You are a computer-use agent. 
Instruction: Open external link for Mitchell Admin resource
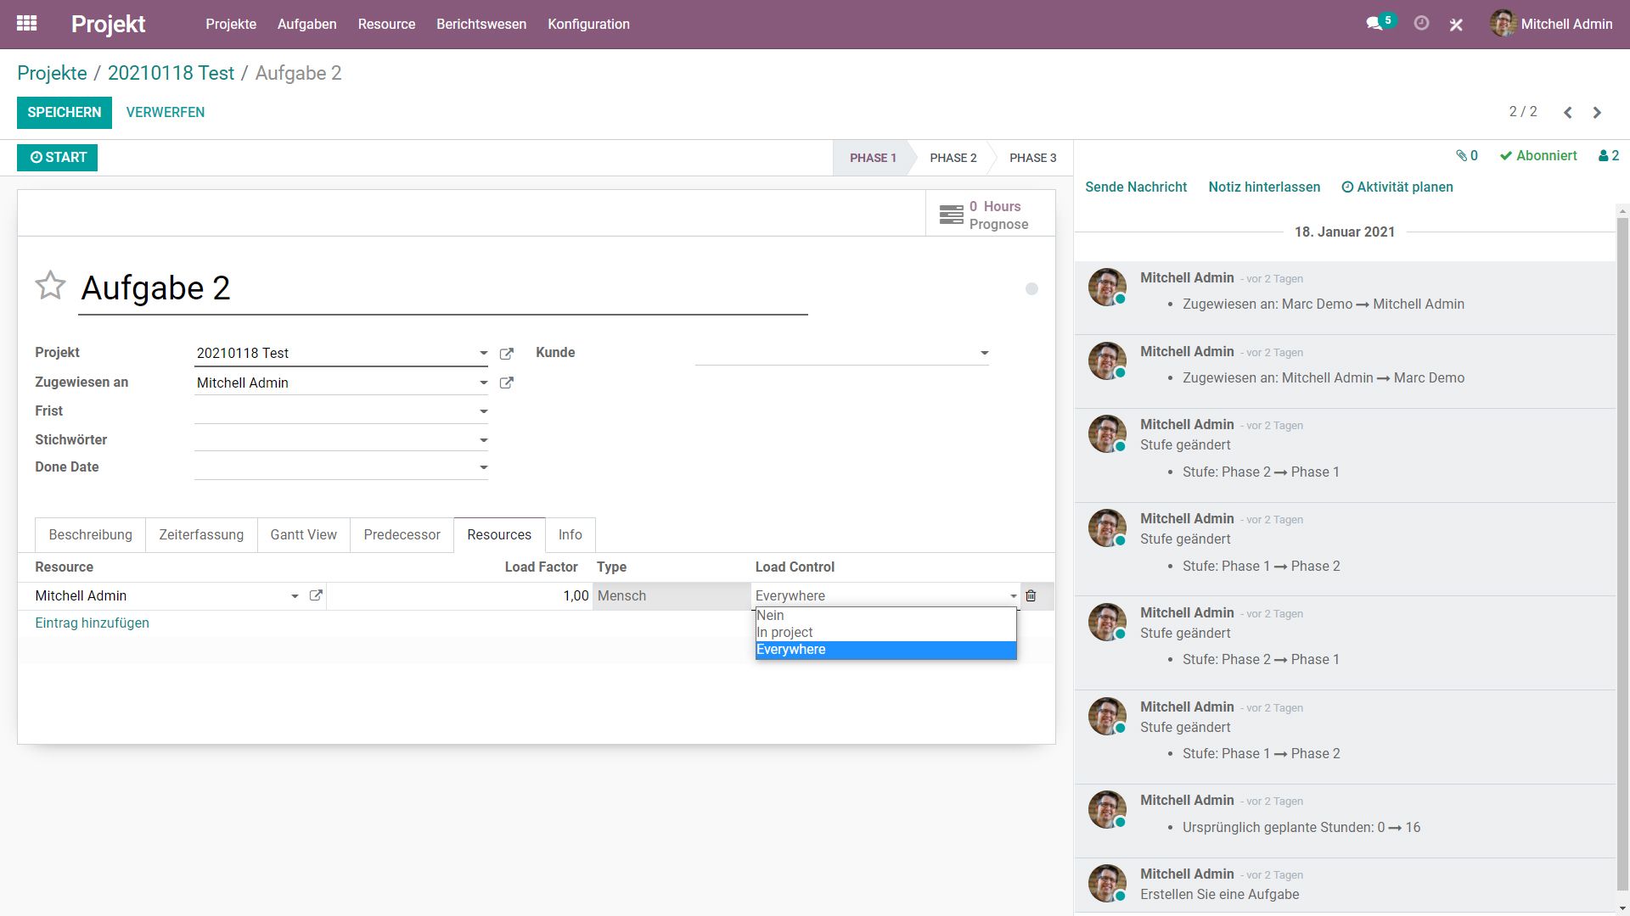(x=316, y=596)
